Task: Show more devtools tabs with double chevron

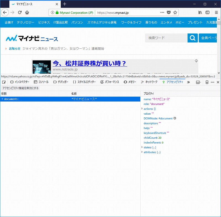Action: [x=188, y=82]
